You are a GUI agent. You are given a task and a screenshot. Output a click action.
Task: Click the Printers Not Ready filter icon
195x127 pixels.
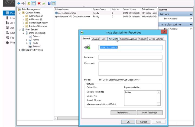[x=27, y=23]
